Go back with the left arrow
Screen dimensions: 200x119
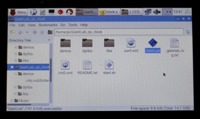(x=20, y=32)
